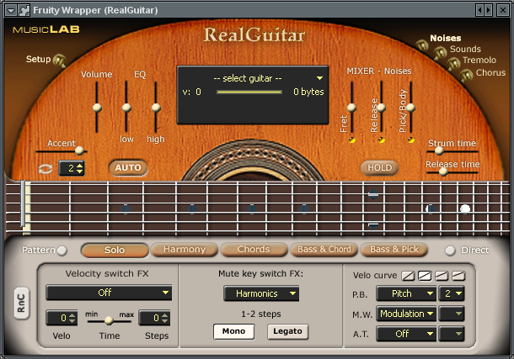This screenshot has width=514, height=359.
Task: Open the Fruity Wrapper title bar menu arrow
Action: tap(11, 10)
